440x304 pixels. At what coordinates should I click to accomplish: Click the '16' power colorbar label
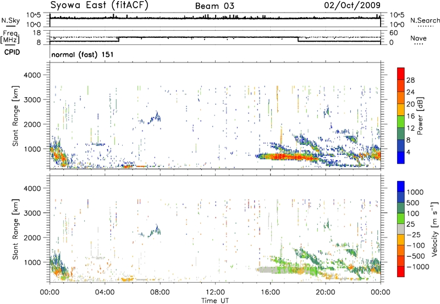pyautogui.click(x=410, y=116)
